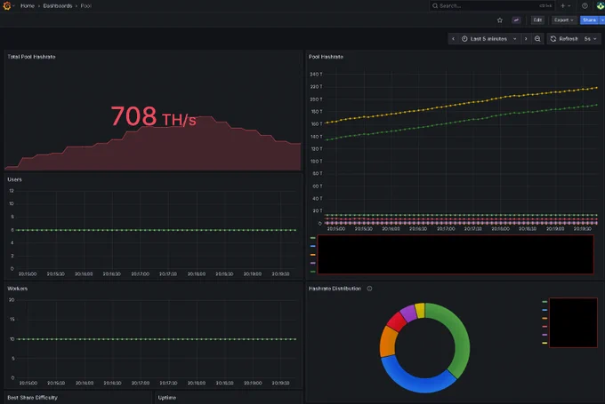The height and width of the screenshot is (404, 605).
Task: Select the orange donut chart slice
Action: [x=388, y=341]
